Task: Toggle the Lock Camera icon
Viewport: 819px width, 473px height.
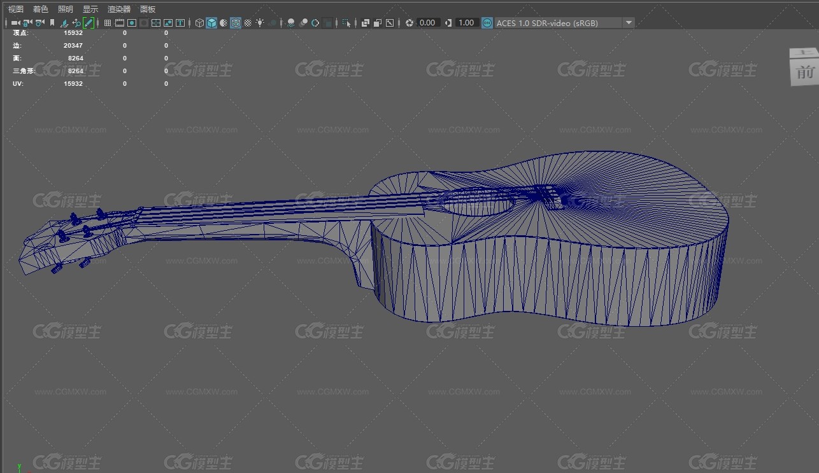Action: [27, 22]
